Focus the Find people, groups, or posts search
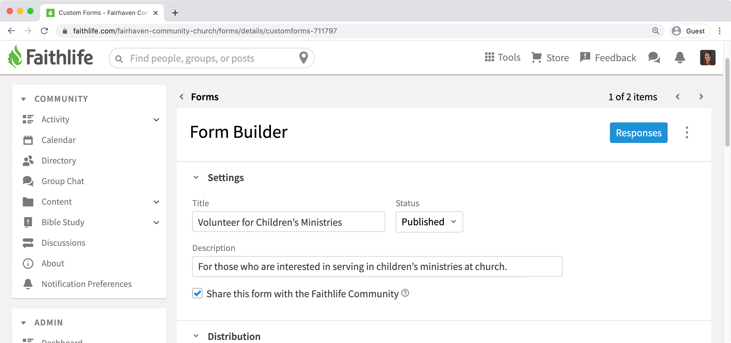This screenshot has width=731, height=343. pyautogui.click(x=211, y=58)
